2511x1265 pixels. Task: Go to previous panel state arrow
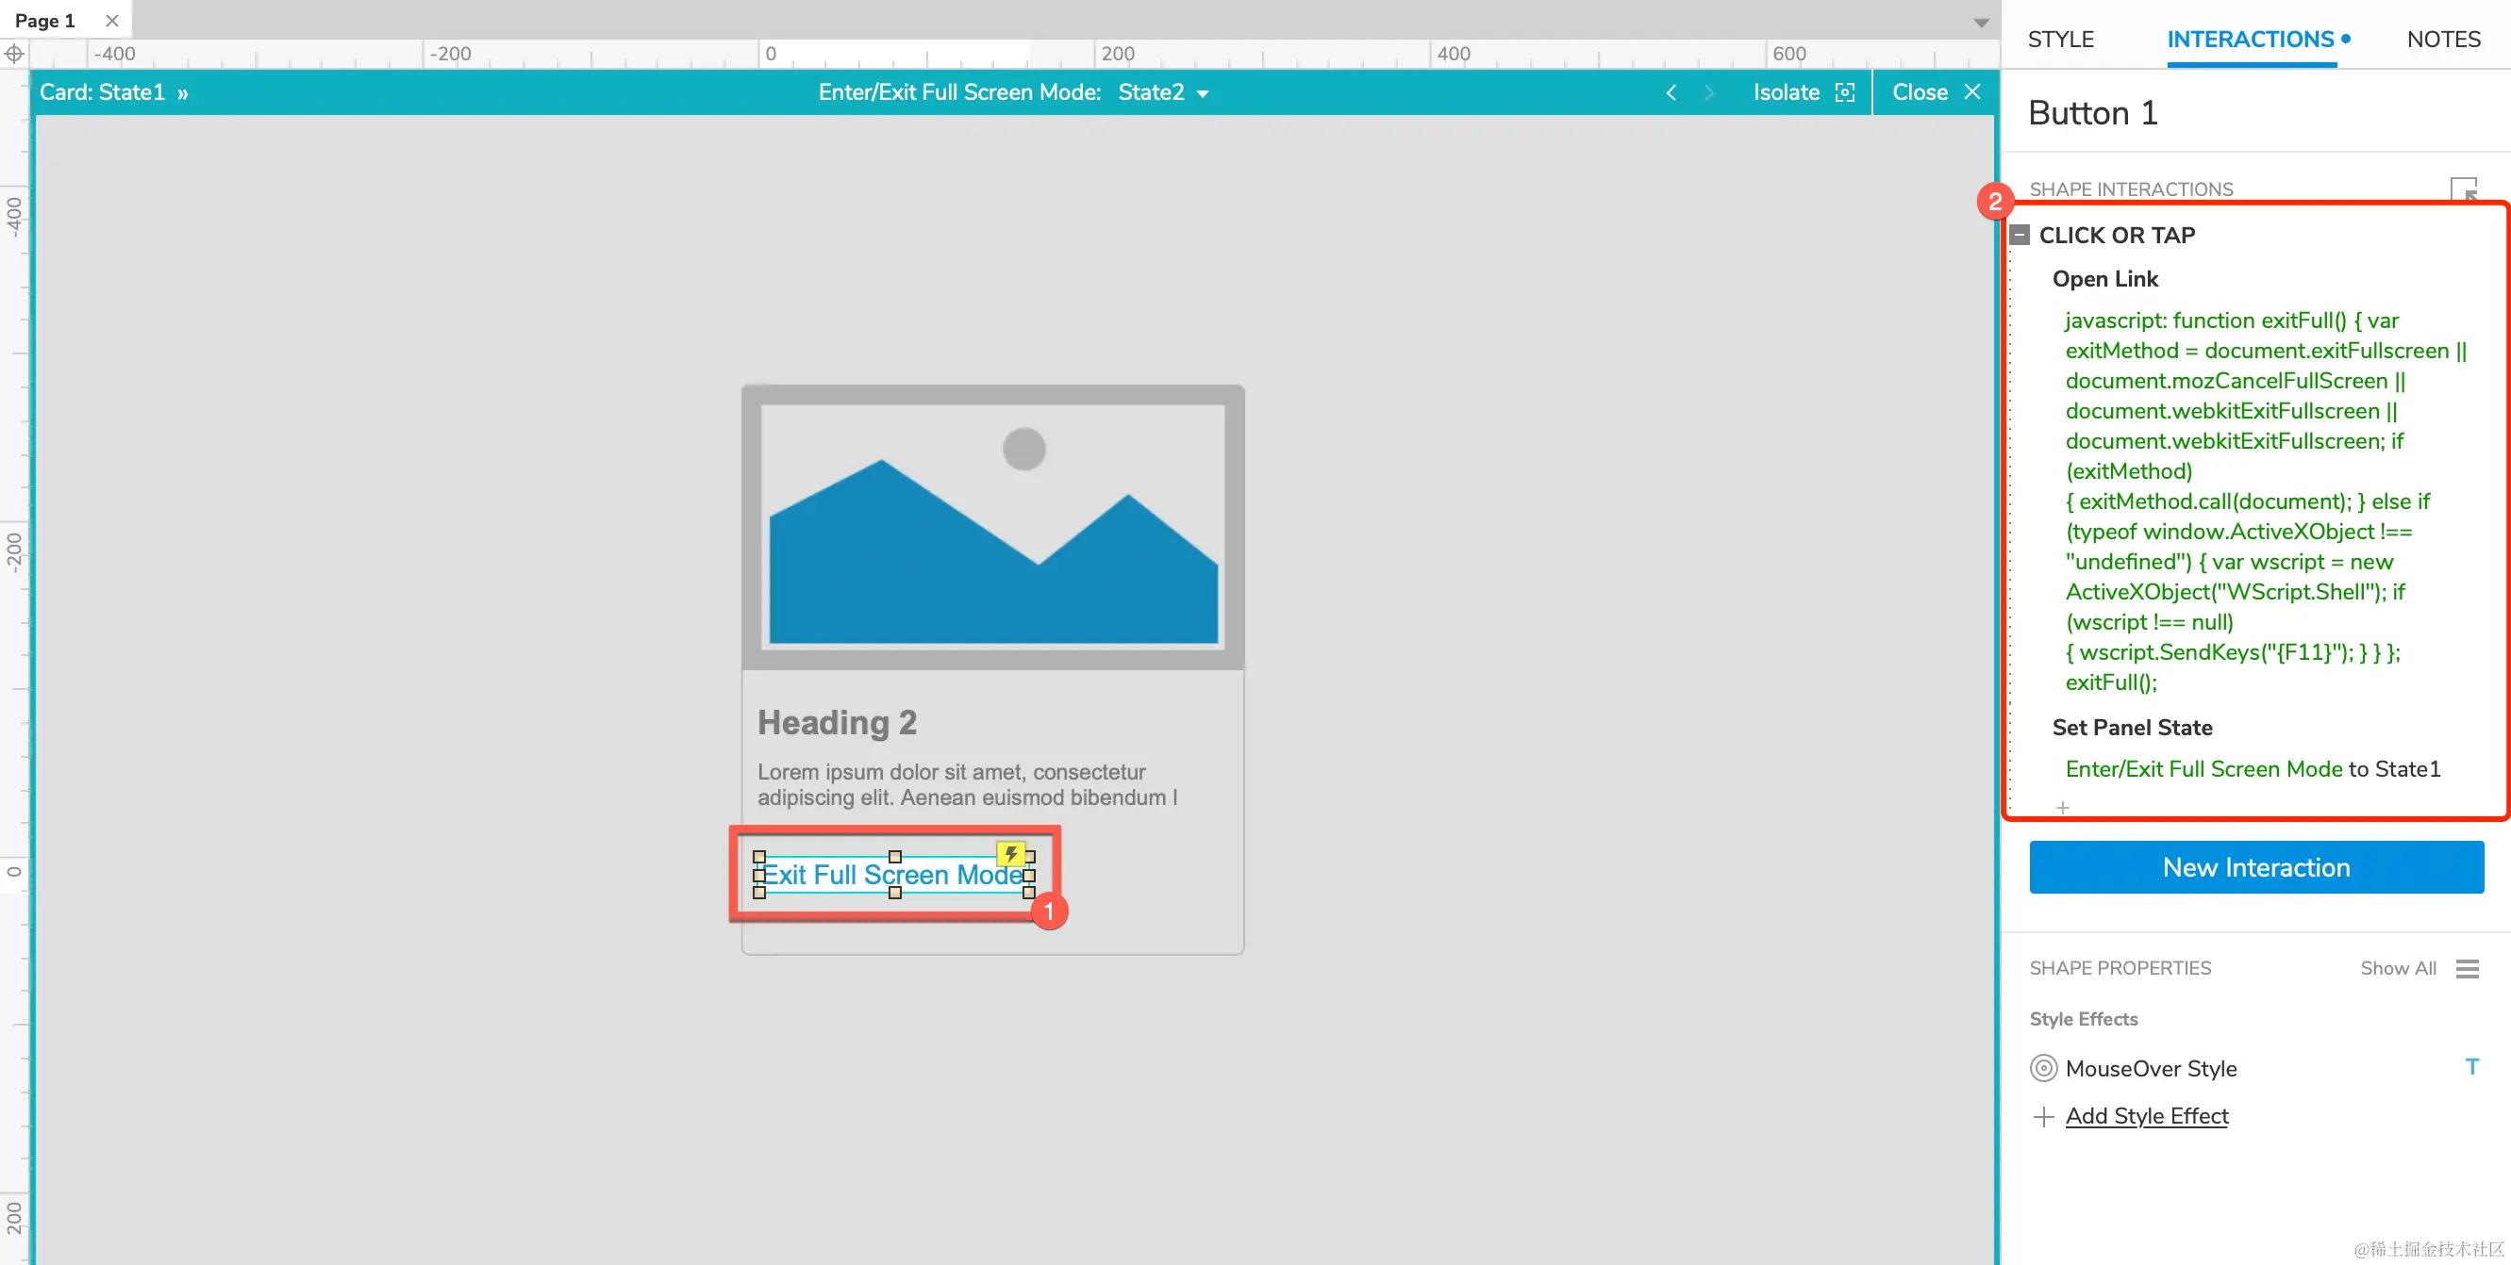(1671, 92)
